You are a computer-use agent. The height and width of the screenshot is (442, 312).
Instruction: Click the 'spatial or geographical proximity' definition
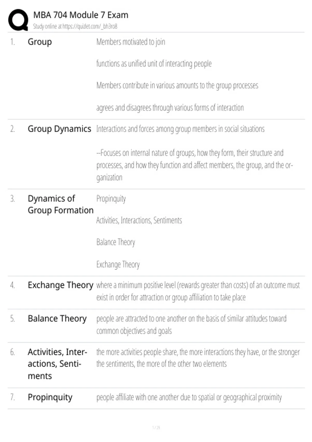coord(189,397)
